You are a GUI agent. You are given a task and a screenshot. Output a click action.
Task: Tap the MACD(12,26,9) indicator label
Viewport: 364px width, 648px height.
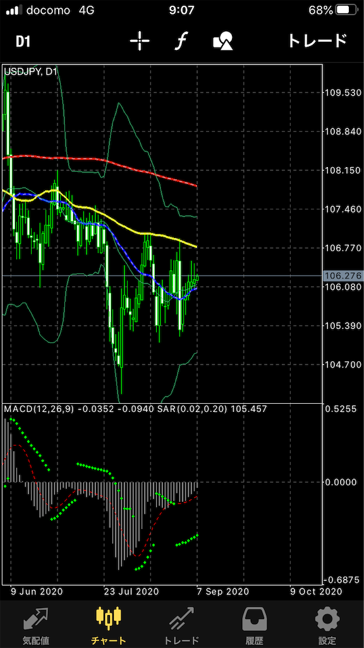(39, 409)
